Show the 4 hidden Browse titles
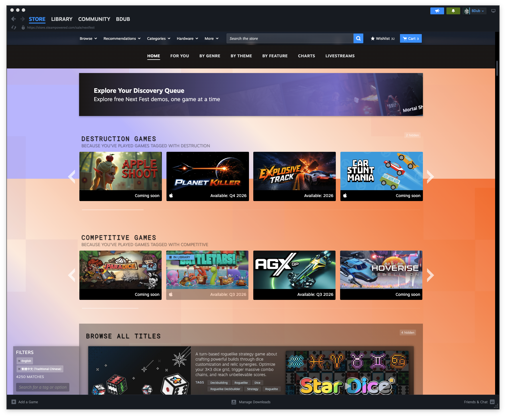Screen dimensions: 506x417 [408, 333]
